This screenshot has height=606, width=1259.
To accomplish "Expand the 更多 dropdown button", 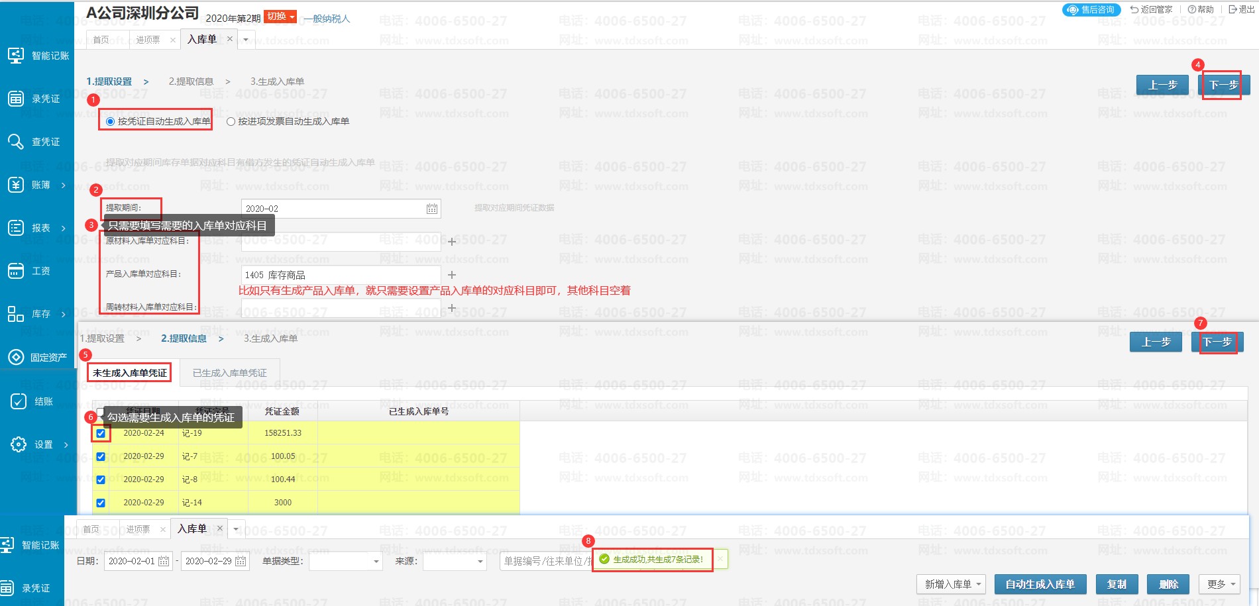I will (x=1220, y=584).
